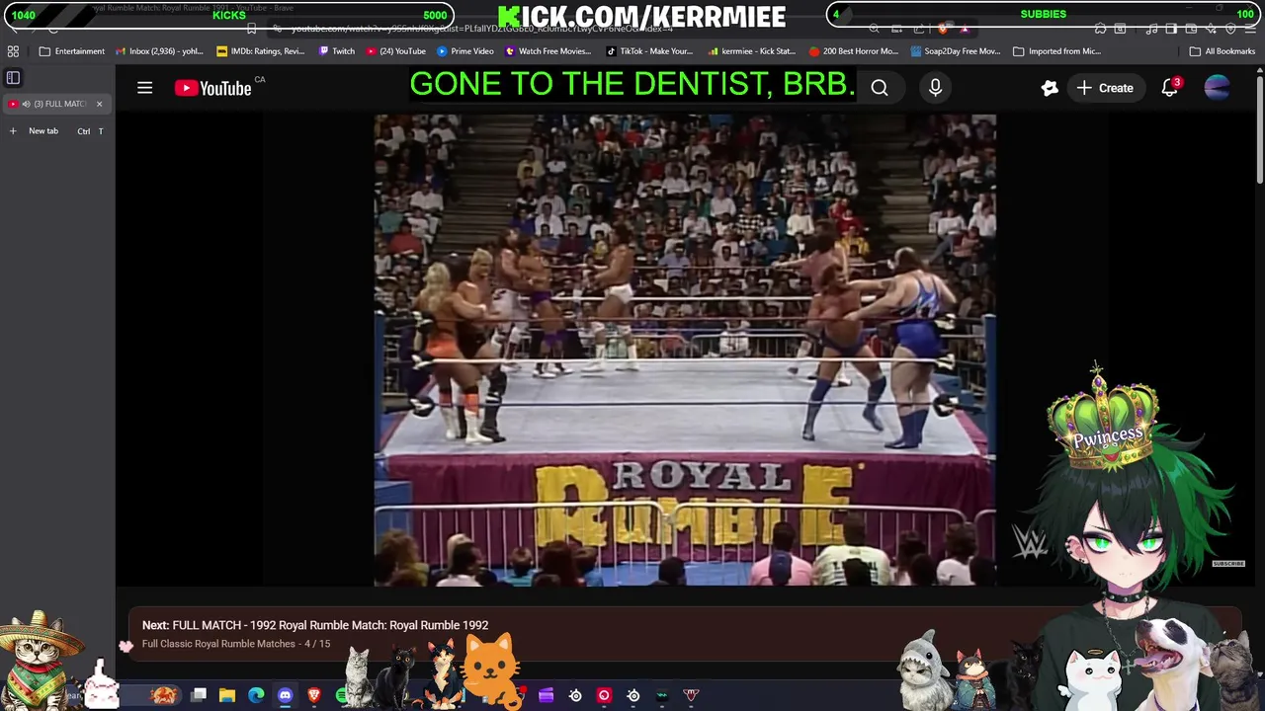Open the (24) YouTube bookmark

[395, 51]
